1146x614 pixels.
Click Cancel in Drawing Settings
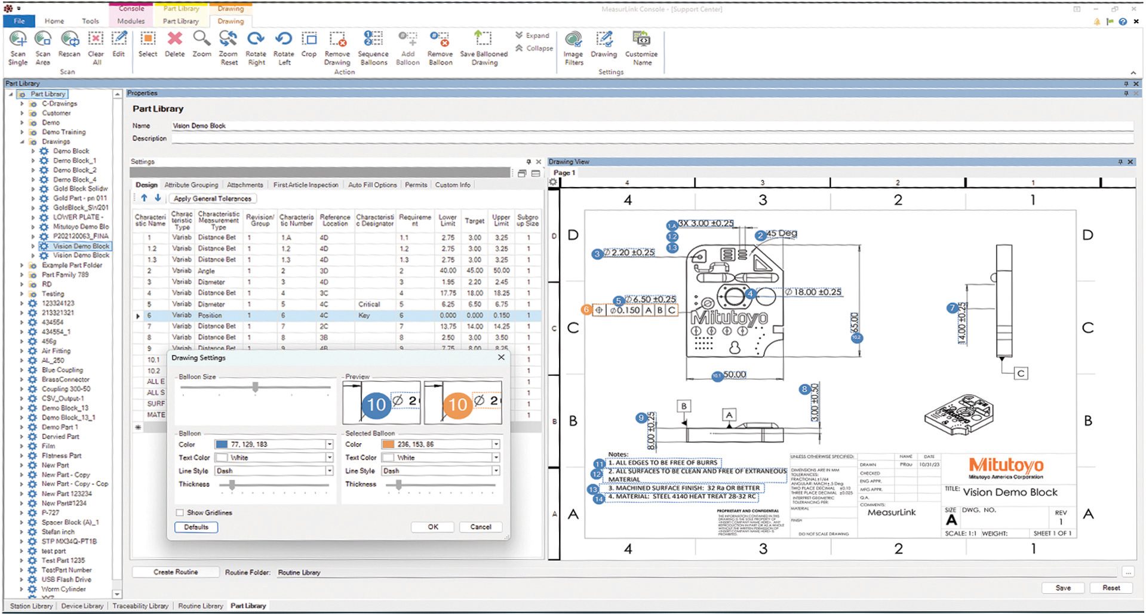point(481,527)
